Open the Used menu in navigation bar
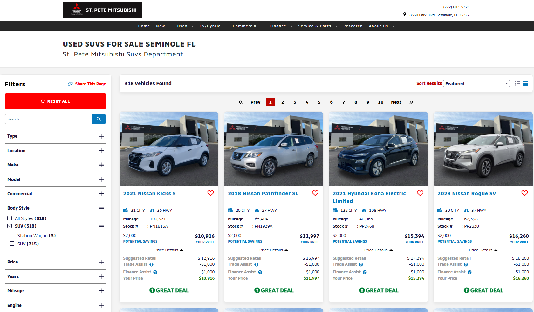This screenshot has width=534, height=312. (185, 26)
